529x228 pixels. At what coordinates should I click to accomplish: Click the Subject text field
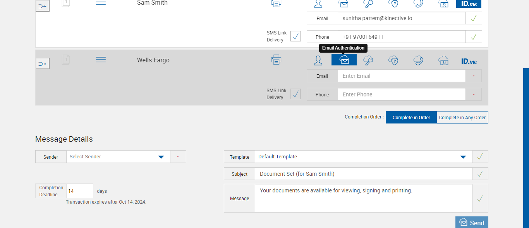pyautogui.click(x=363, y=174)
